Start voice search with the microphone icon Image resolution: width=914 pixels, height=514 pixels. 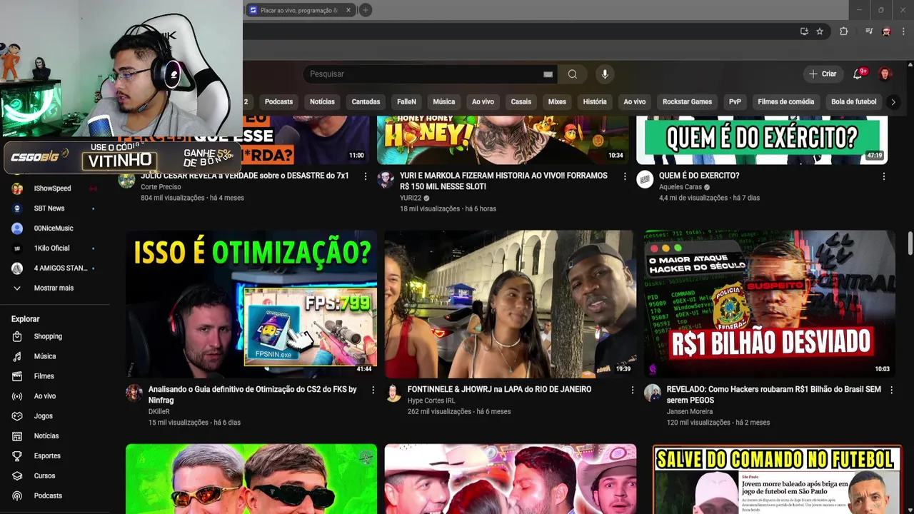[605, 74]
